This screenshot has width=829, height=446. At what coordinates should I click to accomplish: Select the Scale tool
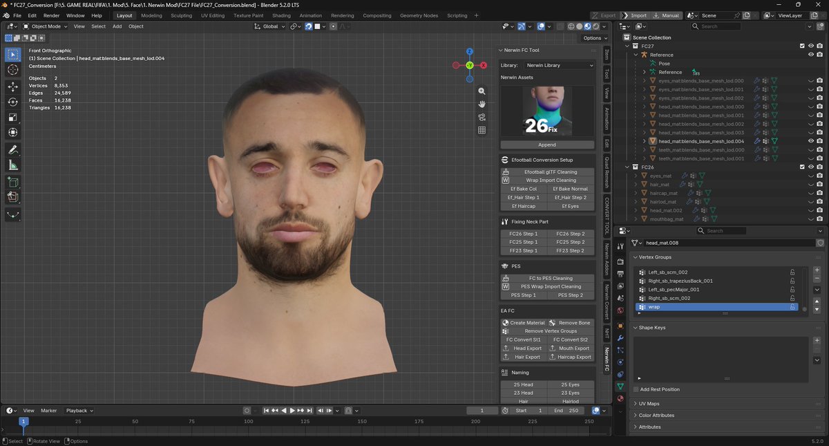coord(13,117)
